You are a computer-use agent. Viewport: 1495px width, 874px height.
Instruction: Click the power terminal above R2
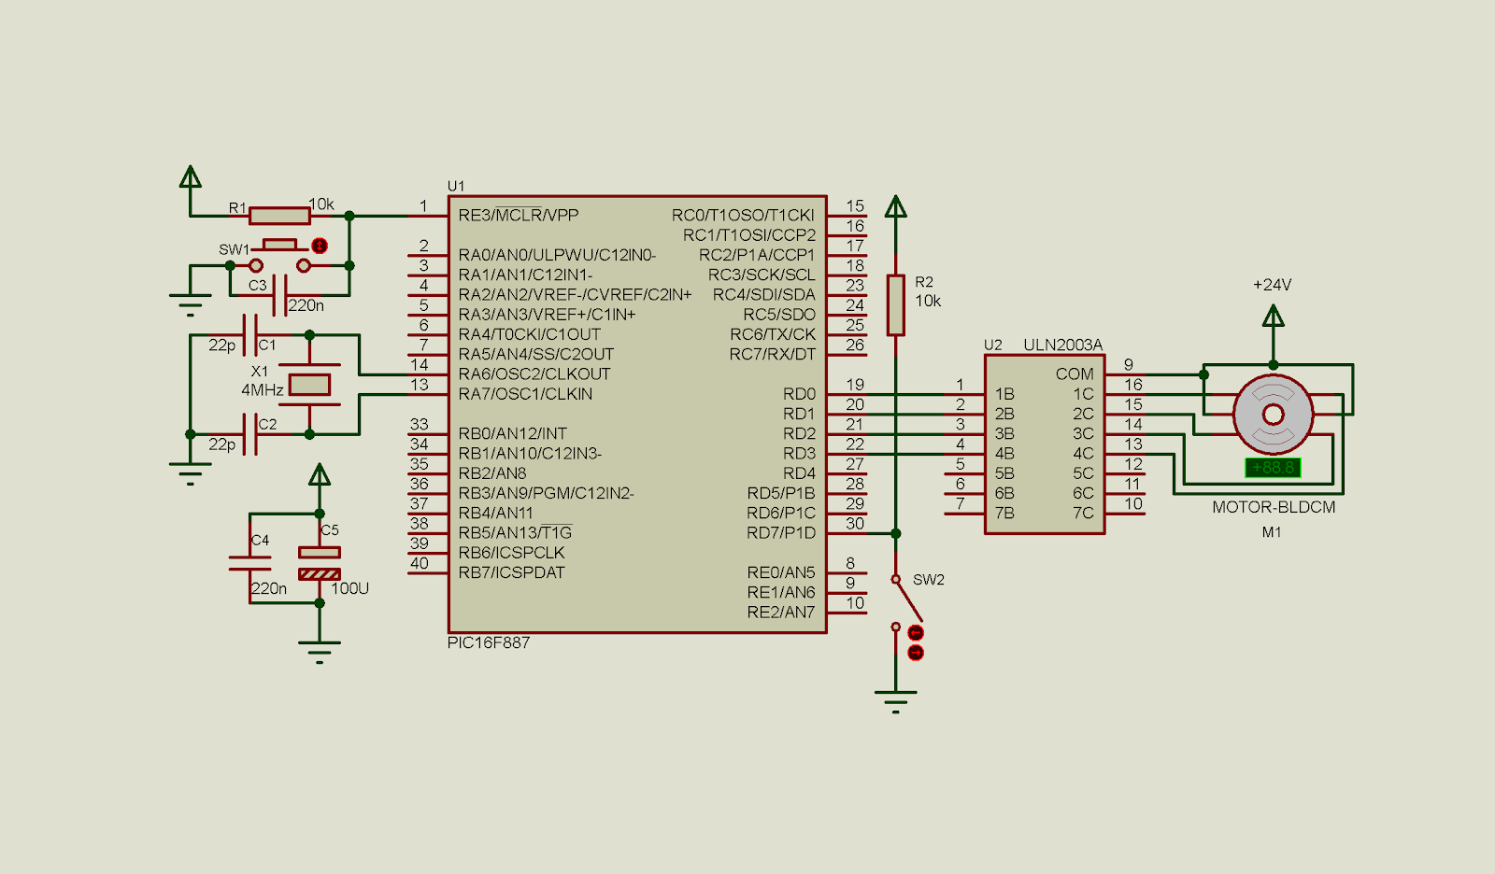pyautogui.click(x=895, y=205)
